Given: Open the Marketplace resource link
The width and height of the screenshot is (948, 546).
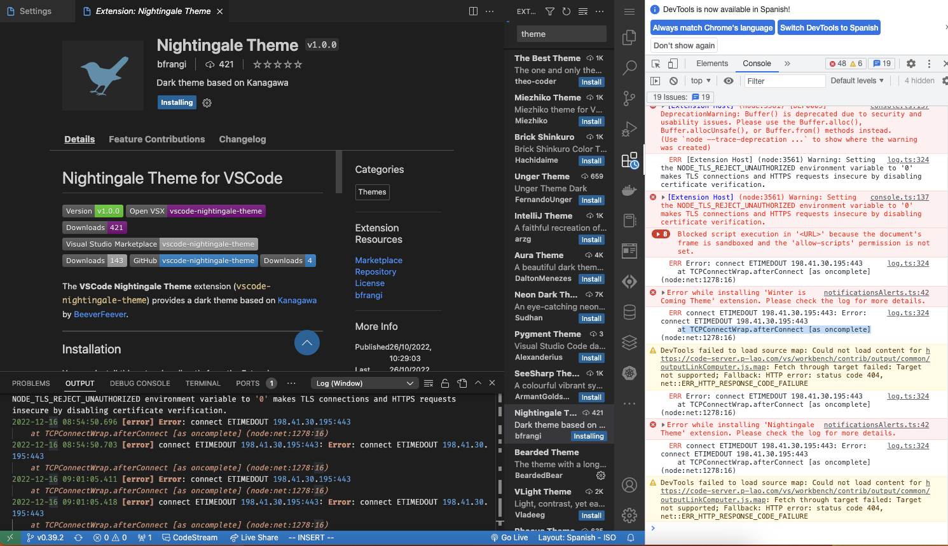Looking at the screenshot, I should click(x=379, y=260).
